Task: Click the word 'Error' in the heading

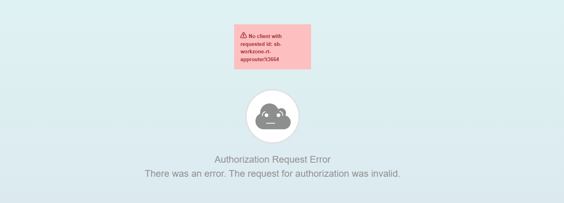Action: pos(320,159)
